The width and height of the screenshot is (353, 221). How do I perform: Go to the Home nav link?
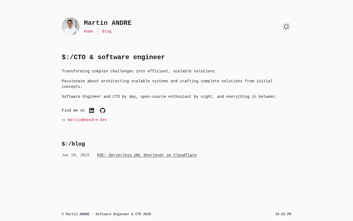(x=89, y=31)
